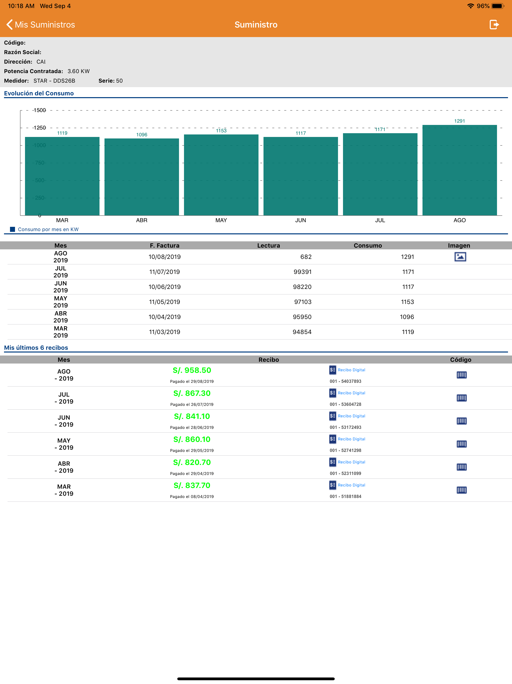Tap the AGO bar showing 1291
This screenshot has width=512, height=684.
click(459, 170)
